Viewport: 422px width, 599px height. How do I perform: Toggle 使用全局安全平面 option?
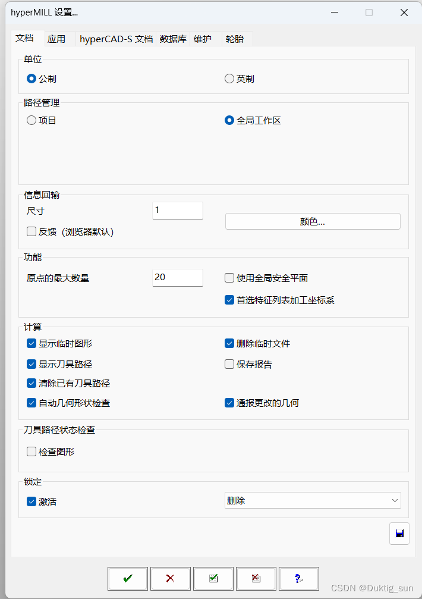tap(229, 277)
